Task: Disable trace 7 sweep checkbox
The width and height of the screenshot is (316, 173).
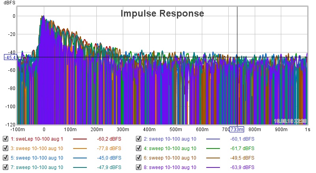Action: pyautogui.click(x=6, y=167)
